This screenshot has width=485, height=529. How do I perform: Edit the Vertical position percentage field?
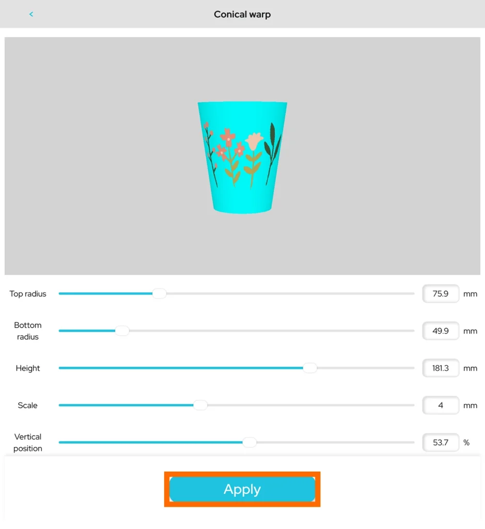tap(440, 442)
